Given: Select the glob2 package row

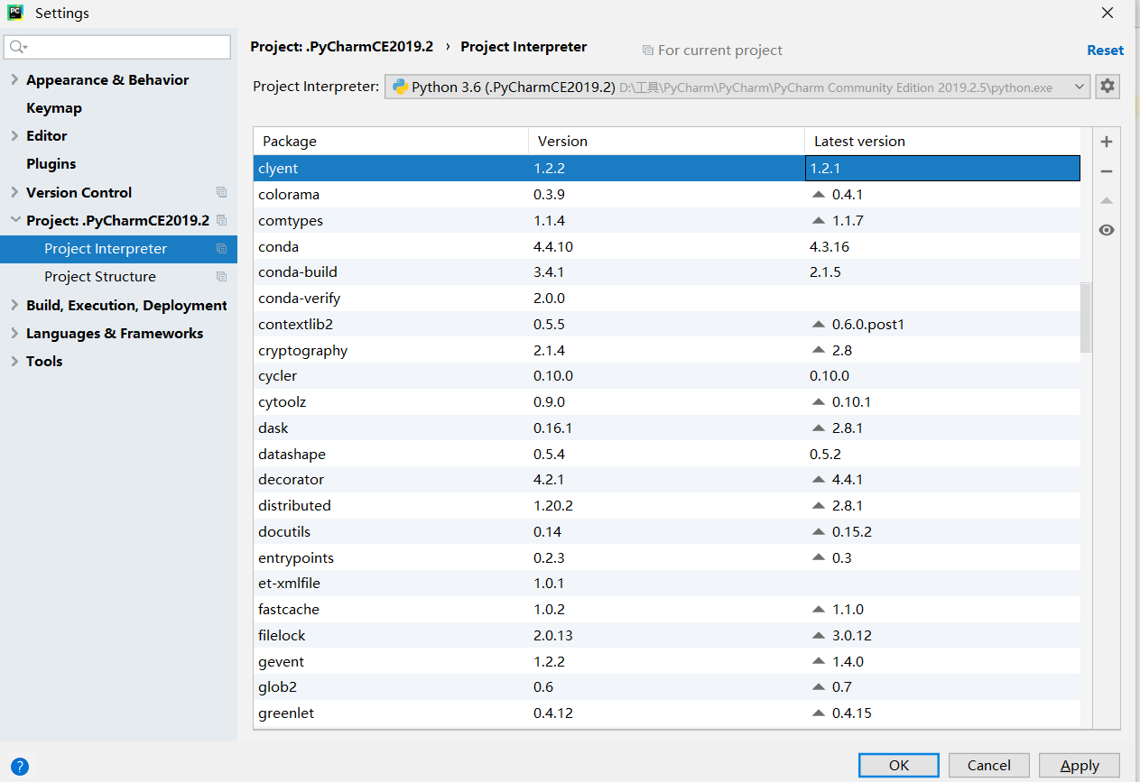Looking at the screenshot, I should [666, 687].
